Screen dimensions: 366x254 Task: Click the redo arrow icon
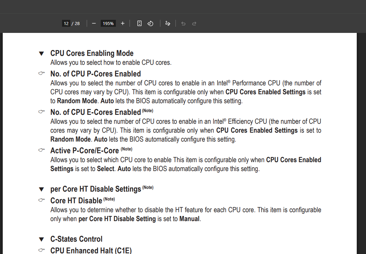coord(194,24)
